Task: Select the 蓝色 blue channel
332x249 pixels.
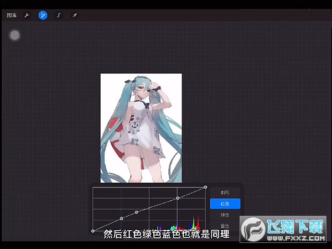Action: [225, 226]
